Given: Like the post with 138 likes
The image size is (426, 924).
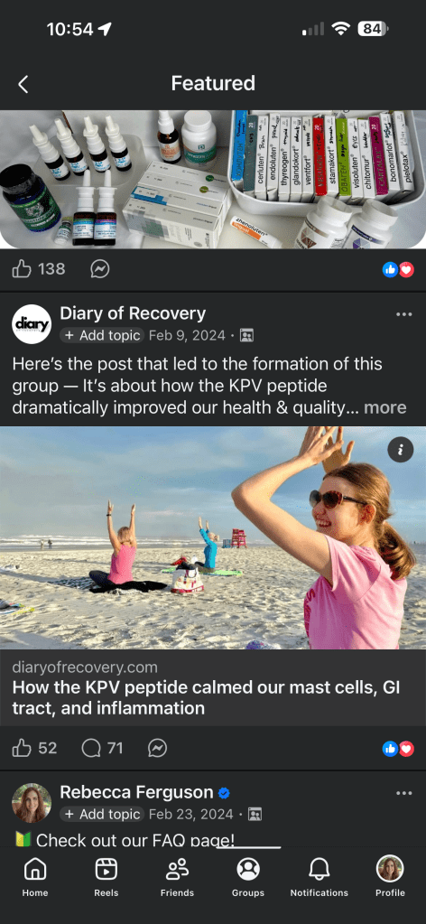Looking at the screenshot, I should pos(22,269).
